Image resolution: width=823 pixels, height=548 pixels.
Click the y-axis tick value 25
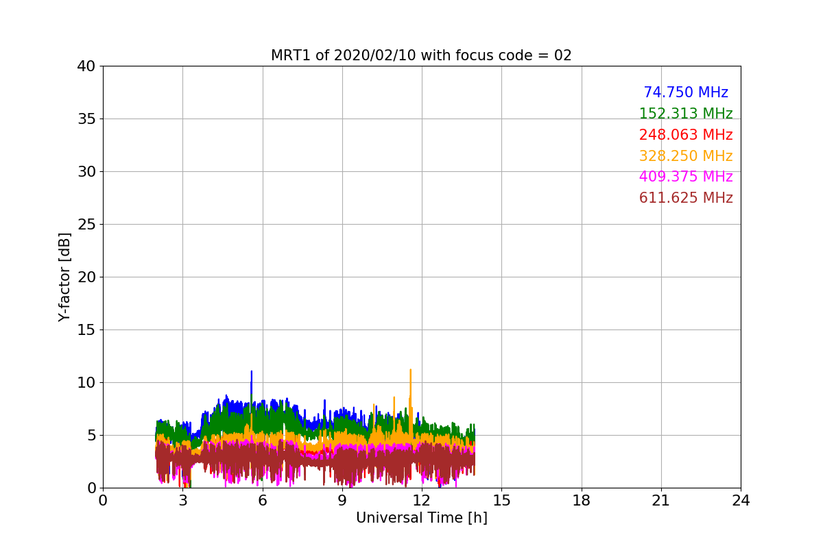86,225
